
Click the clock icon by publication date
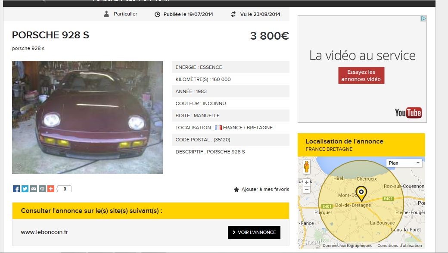[157, 14]
